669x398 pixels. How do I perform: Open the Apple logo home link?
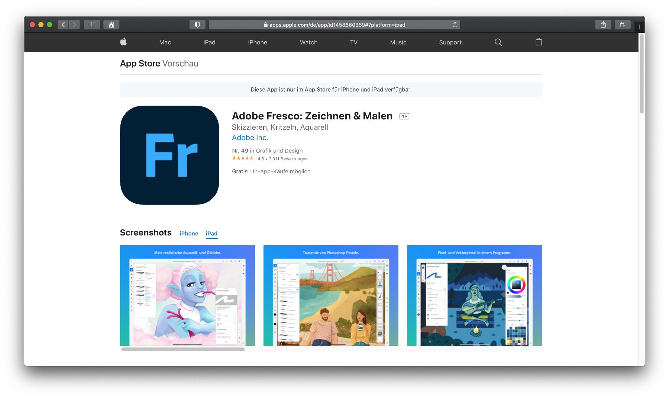tap(123, 42)
